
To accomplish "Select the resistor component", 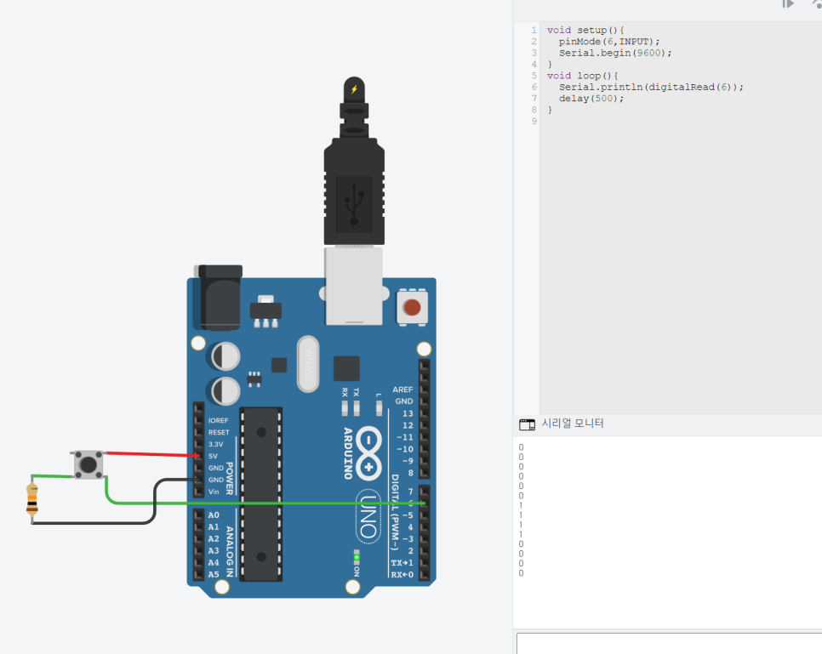I will click(x=32, y=499).
